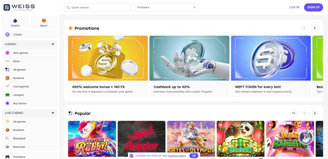This screenshot has height=159, width=328.
Task: Click the search magnifier icon
Action: (68, 7)
